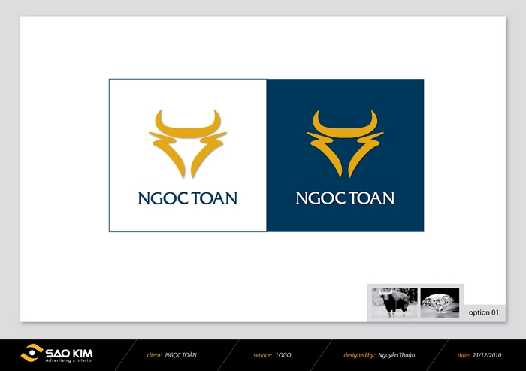Click the 'designed by:' footer label
Viewport: 526px width, 371px height.
(x=359, y=354)
